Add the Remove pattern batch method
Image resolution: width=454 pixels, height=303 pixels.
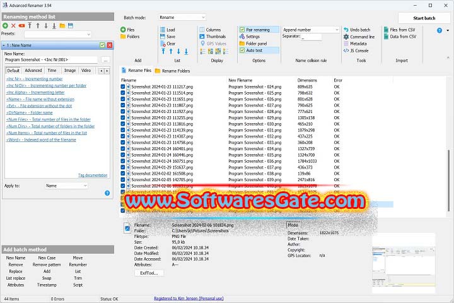pyautogui.click(x=47, y=264)
